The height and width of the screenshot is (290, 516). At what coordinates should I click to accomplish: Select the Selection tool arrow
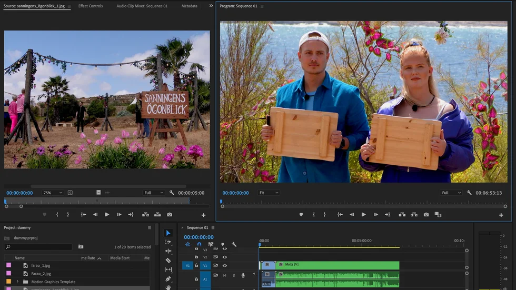[168, 233]
